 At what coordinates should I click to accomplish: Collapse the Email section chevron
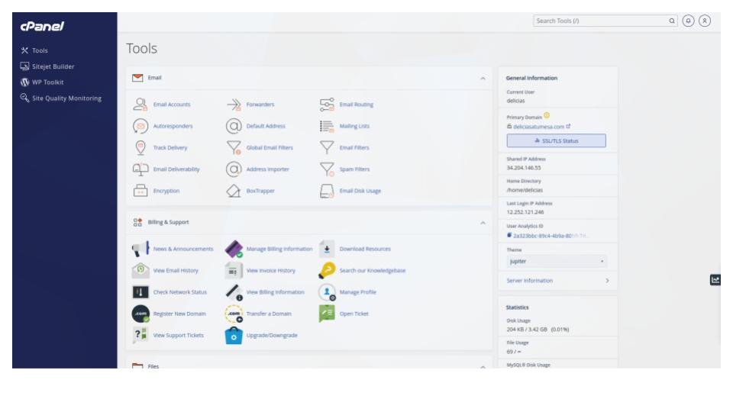pyautogui.click(x=483, y=79)
